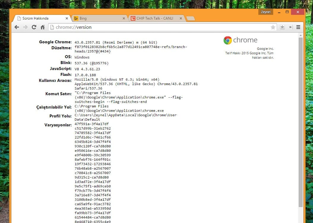Screen dimensions: 313x223
Task: Close the Sürüm Hakkında tab
Action: (x=67, y=18)
